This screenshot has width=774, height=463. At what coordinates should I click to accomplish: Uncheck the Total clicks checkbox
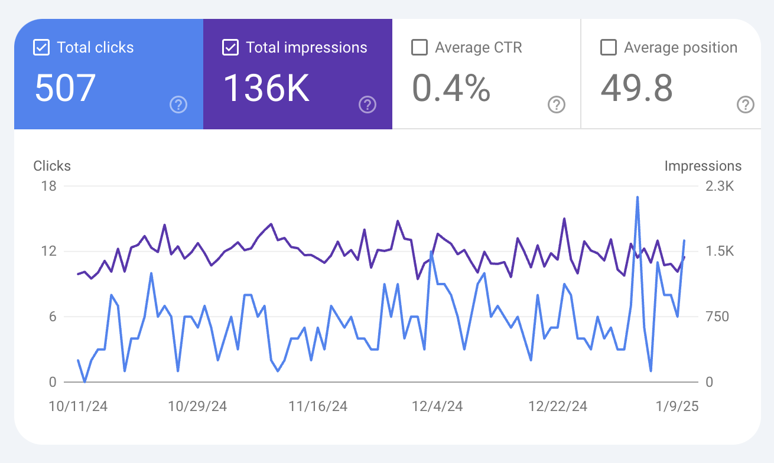coord(41,47)
